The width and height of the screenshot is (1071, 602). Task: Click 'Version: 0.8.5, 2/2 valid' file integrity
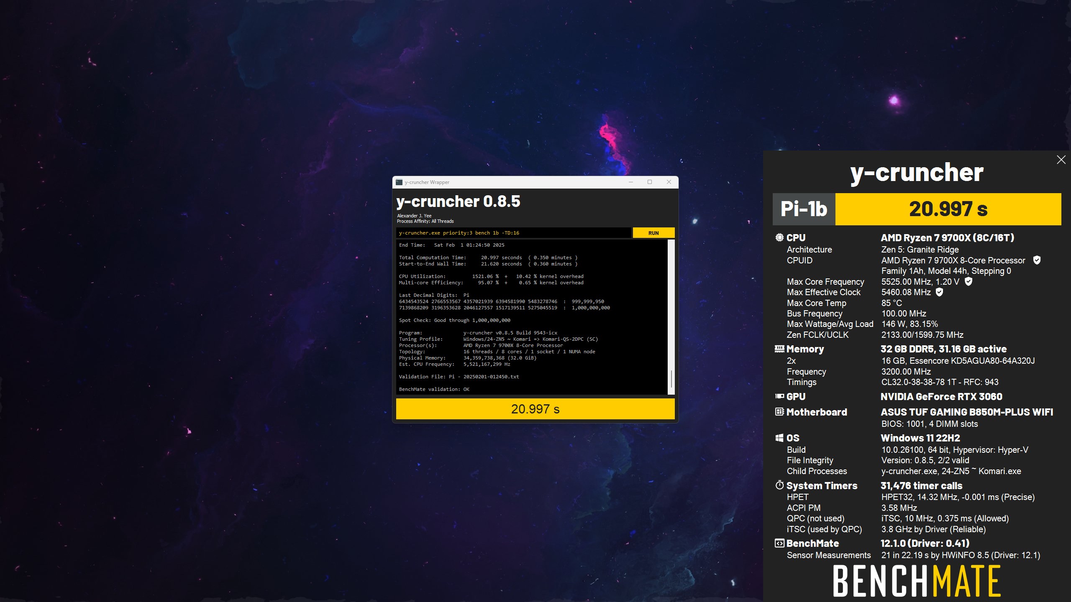(925, 460)
